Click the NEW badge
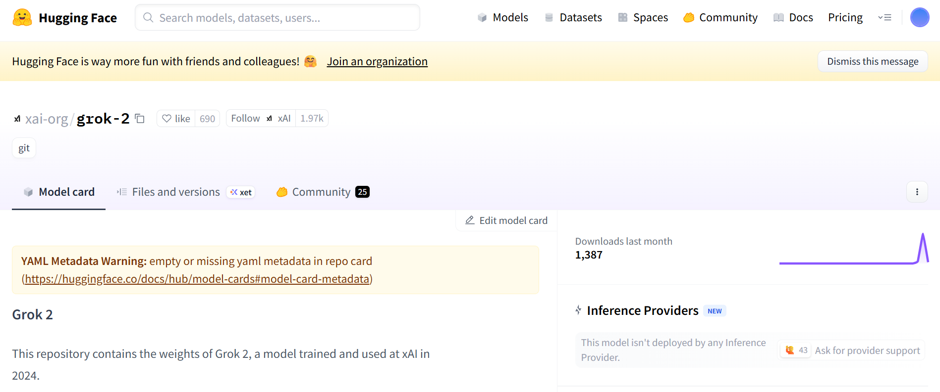 [x=715, y=311]
